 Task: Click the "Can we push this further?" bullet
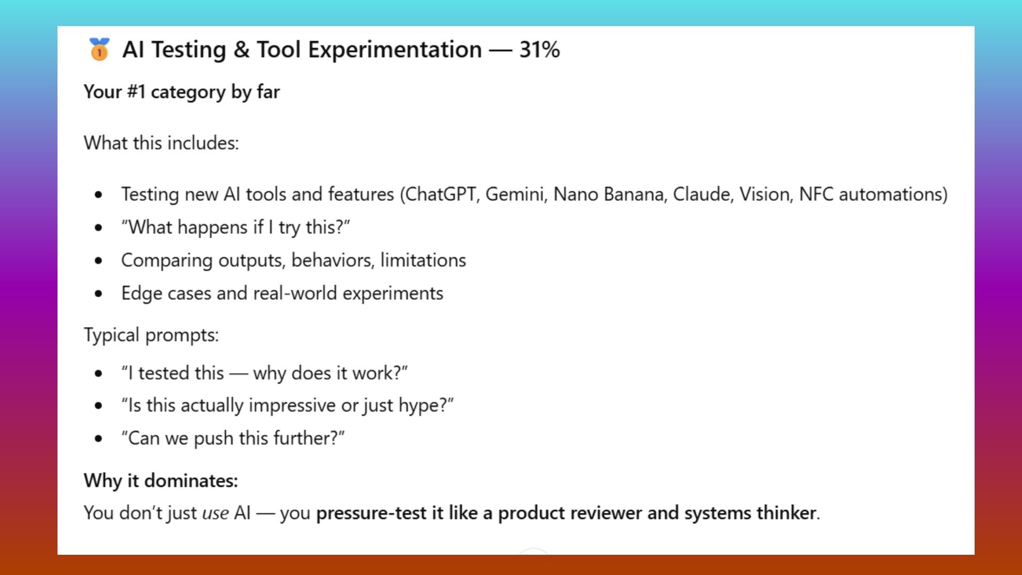(x=233, y=438)
